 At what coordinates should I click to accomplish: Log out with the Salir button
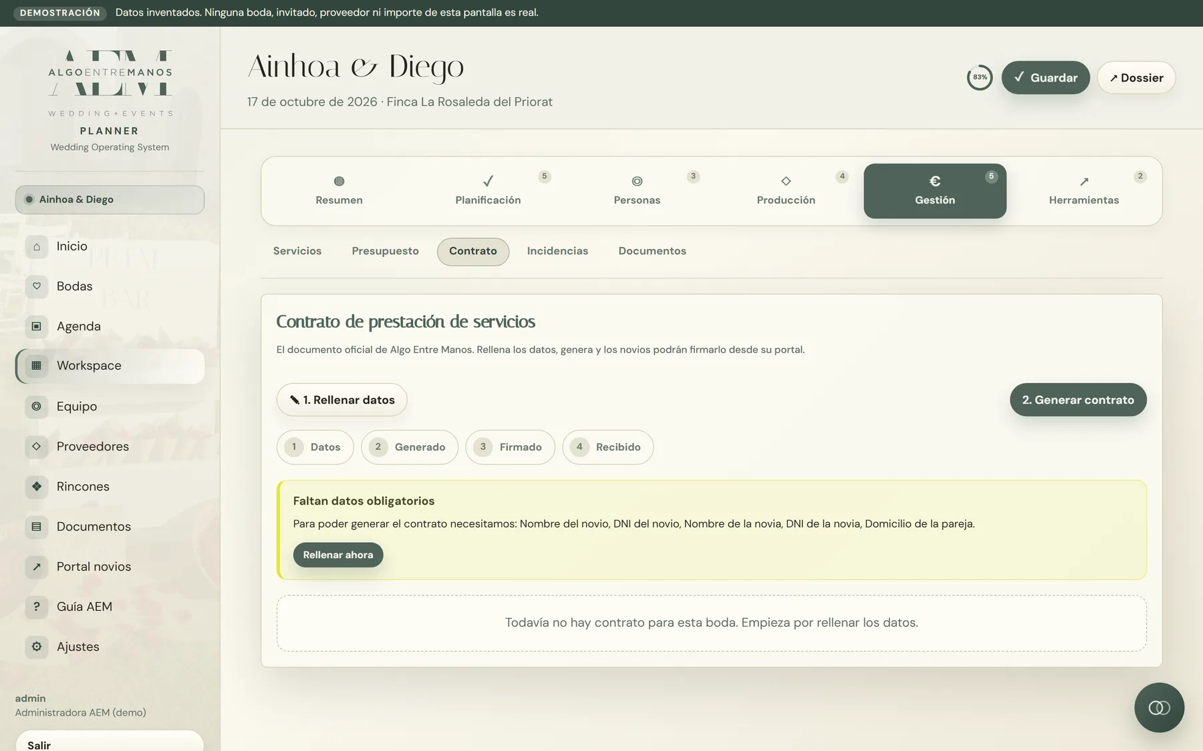[x=110, y=742]
